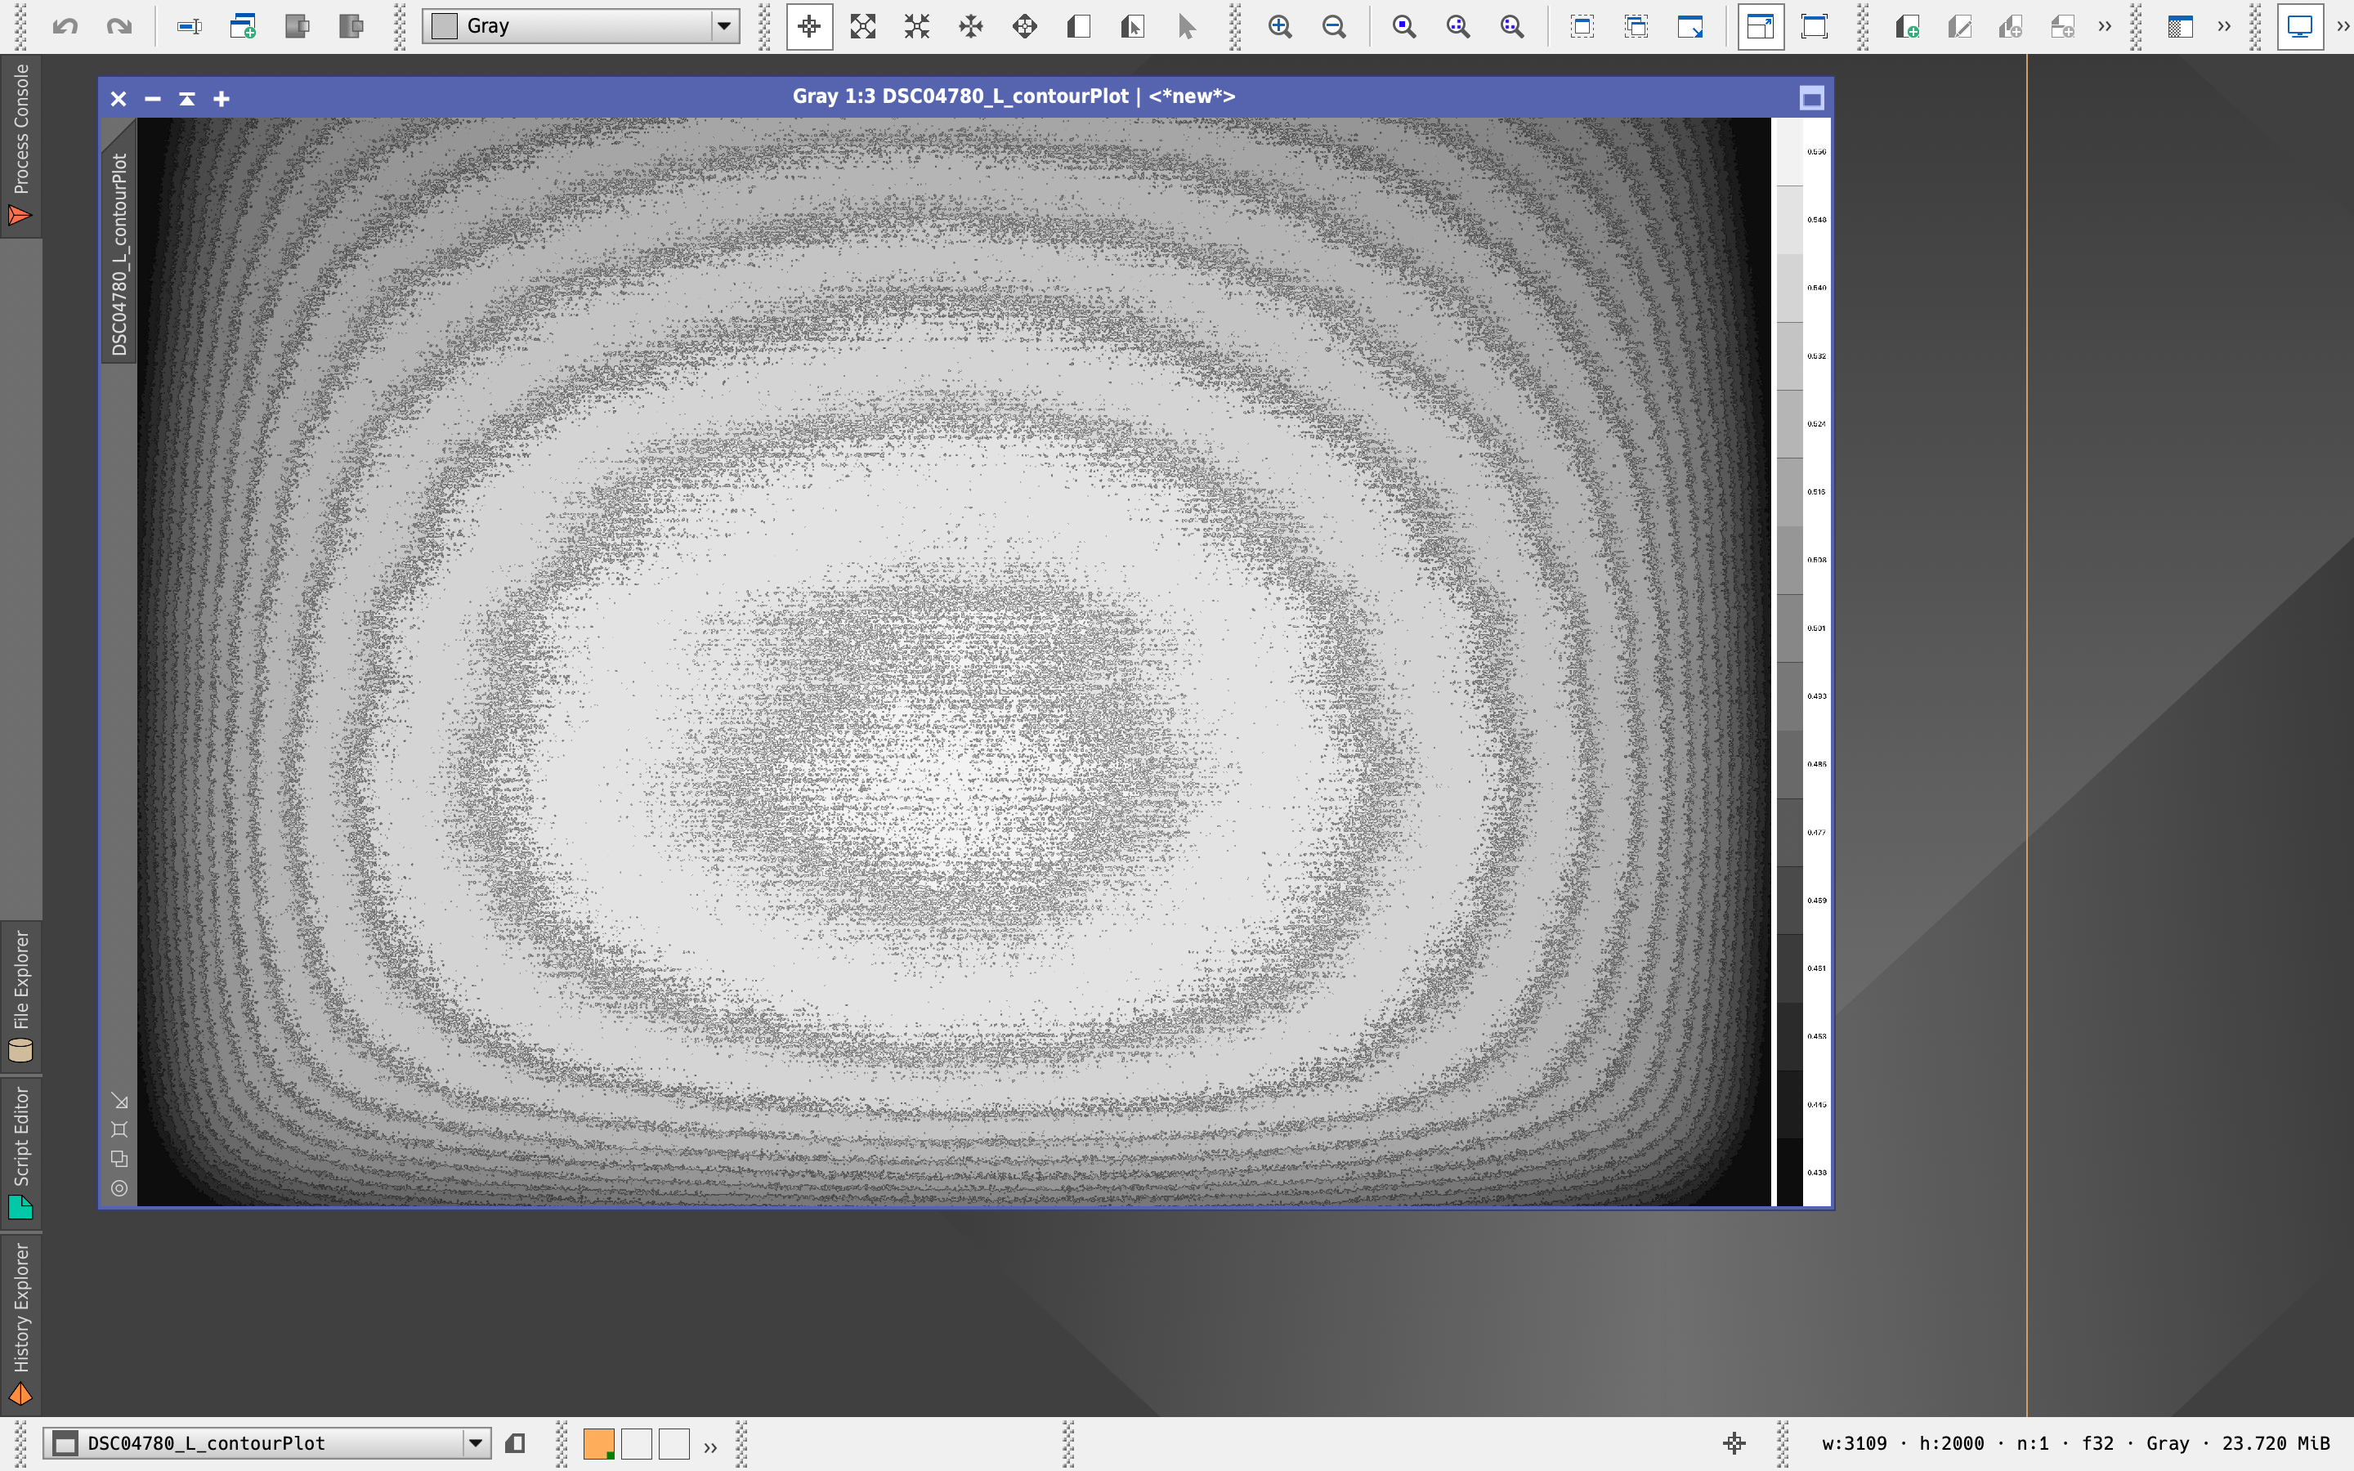Open the History Explorer side tab
This screenshot has height=1471, width=2354.
[x=20, y=1323]
